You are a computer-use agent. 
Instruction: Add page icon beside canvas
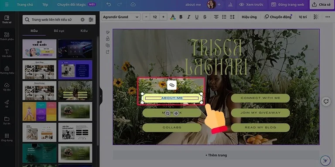(108, 52)
